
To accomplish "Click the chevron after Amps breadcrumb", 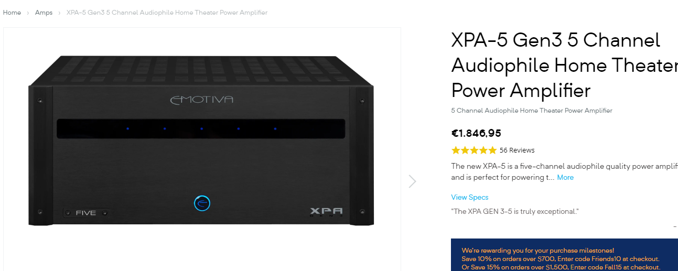I will [60, 13].
